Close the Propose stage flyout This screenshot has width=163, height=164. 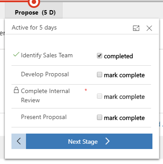[x=149, y=28]
